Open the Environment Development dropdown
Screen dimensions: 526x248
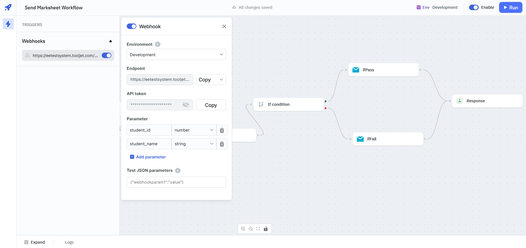point(176,55)
